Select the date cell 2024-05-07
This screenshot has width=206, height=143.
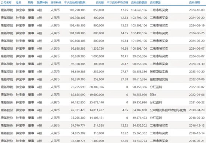(197, 56)
